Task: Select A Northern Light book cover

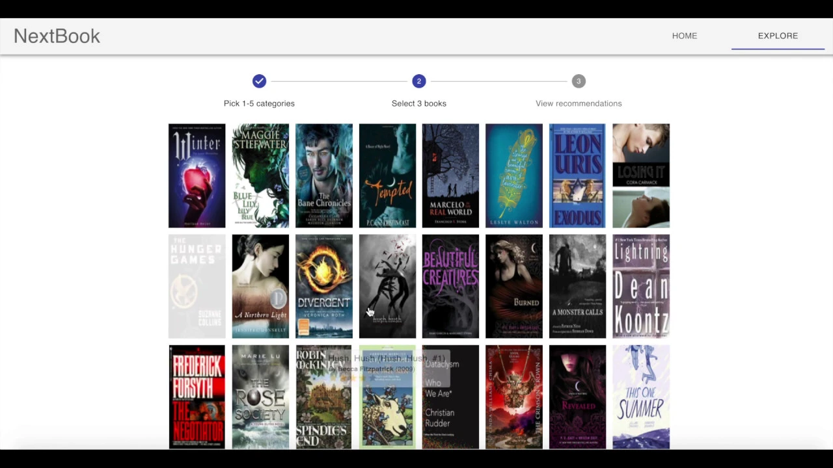Action: coord(260,286)
